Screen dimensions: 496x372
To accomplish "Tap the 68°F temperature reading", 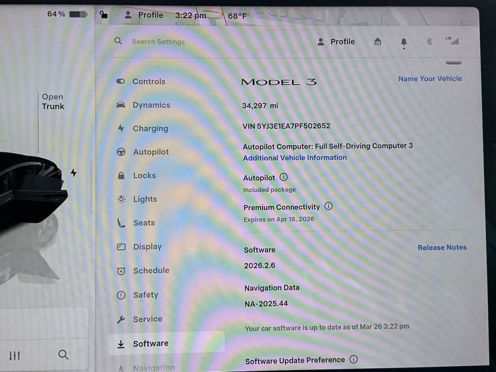I will [x=237, y=16].
